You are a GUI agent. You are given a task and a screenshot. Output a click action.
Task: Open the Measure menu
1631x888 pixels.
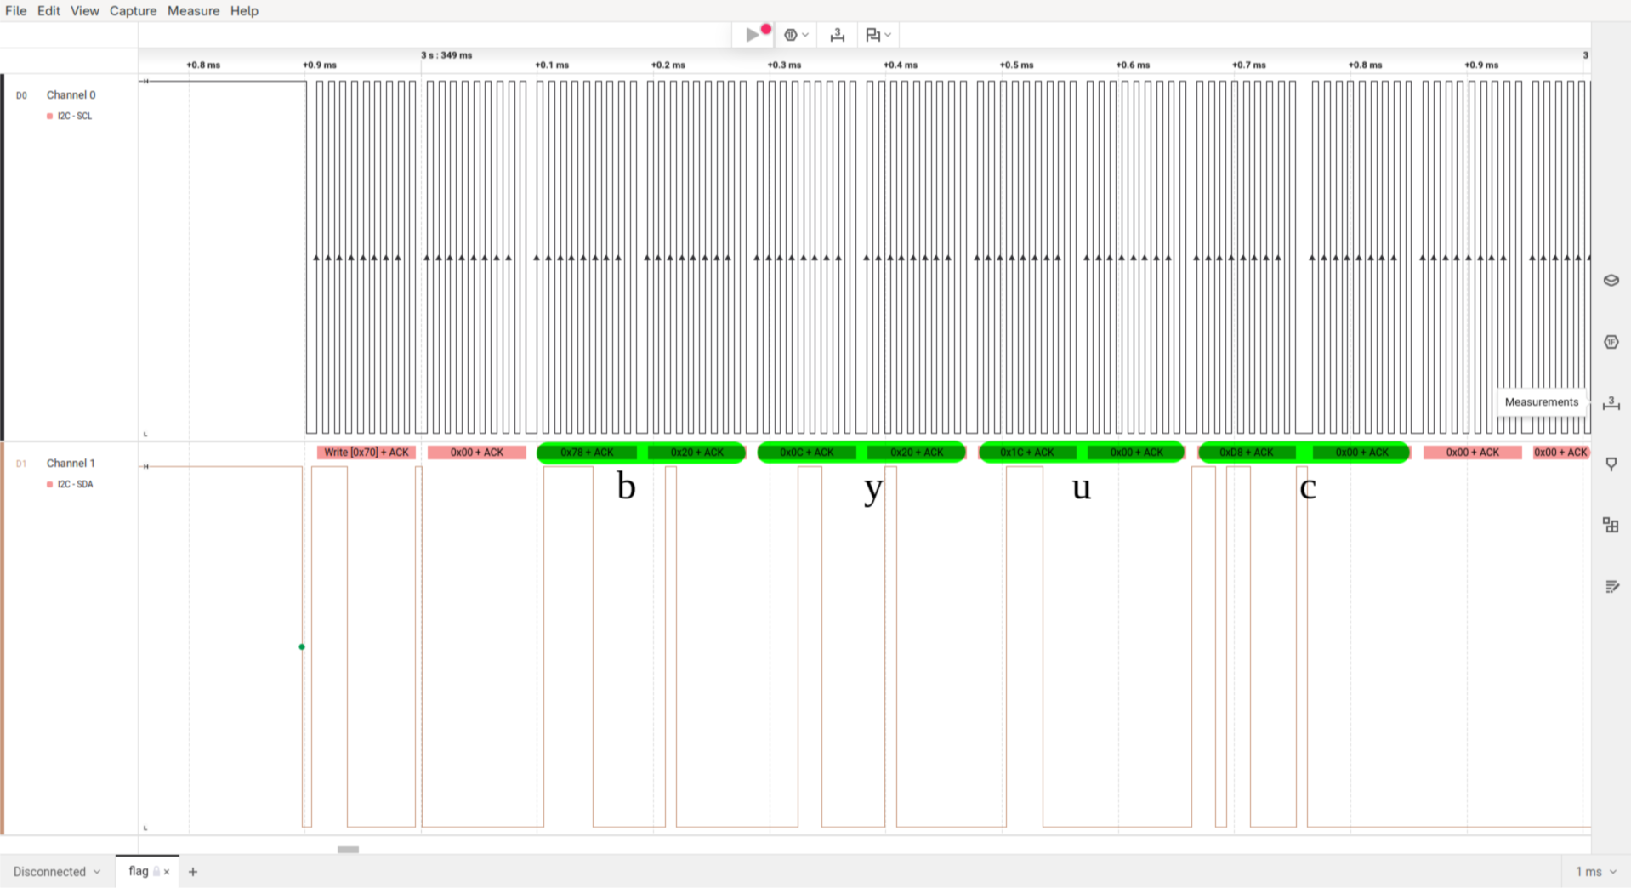[x=193, y=11]
